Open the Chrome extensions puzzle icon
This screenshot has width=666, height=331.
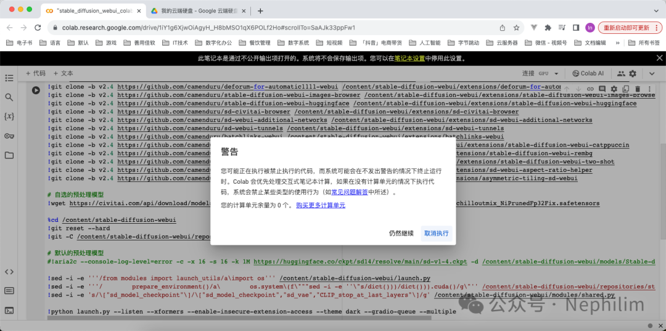click(x=548, y=28)
